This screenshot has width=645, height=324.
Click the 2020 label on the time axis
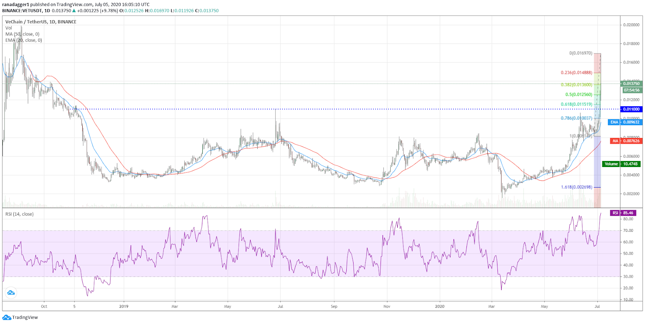pos(440,306)
